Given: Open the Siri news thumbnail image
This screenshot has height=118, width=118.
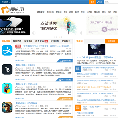Looking at the screenshot, I should [96, 49].
